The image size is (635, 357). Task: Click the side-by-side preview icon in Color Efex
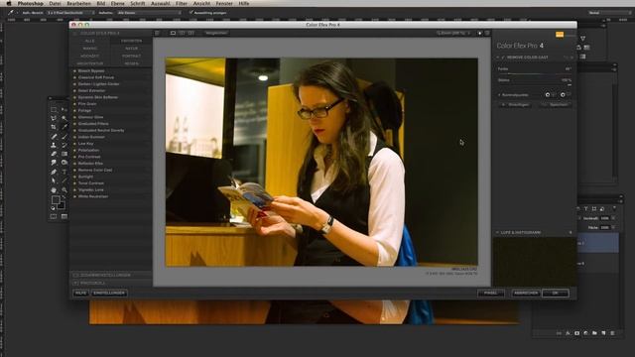tap(191, 33)
